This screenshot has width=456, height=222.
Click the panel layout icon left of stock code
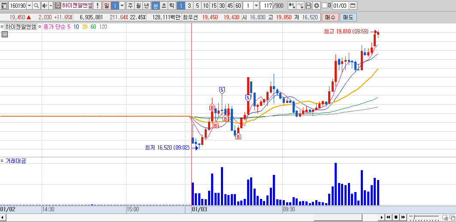(4, 6)
